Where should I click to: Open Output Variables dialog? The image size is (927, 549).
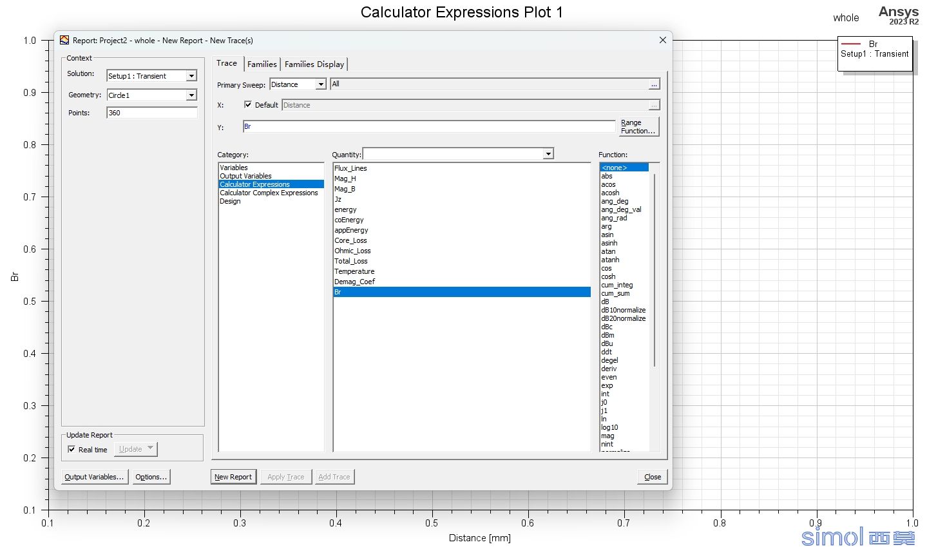pyautogui.click(x=94, y=477)
